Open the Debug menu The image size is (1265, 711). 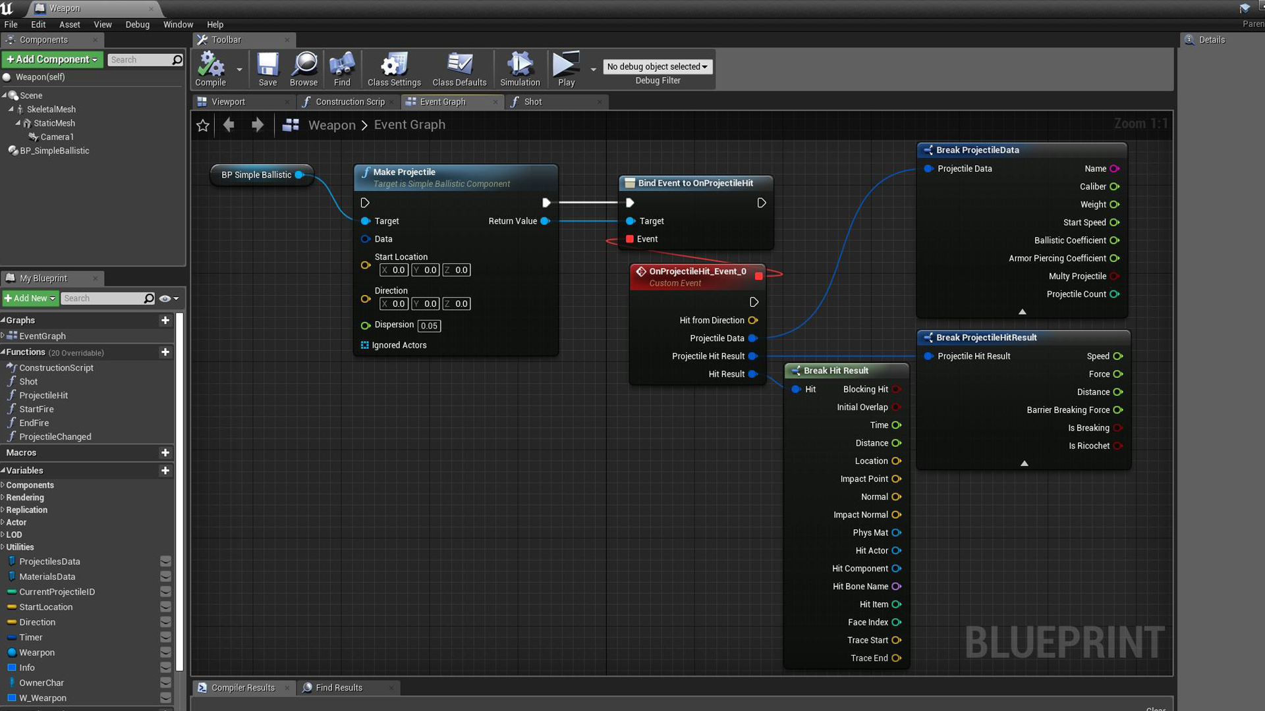[x=137, y=24]
